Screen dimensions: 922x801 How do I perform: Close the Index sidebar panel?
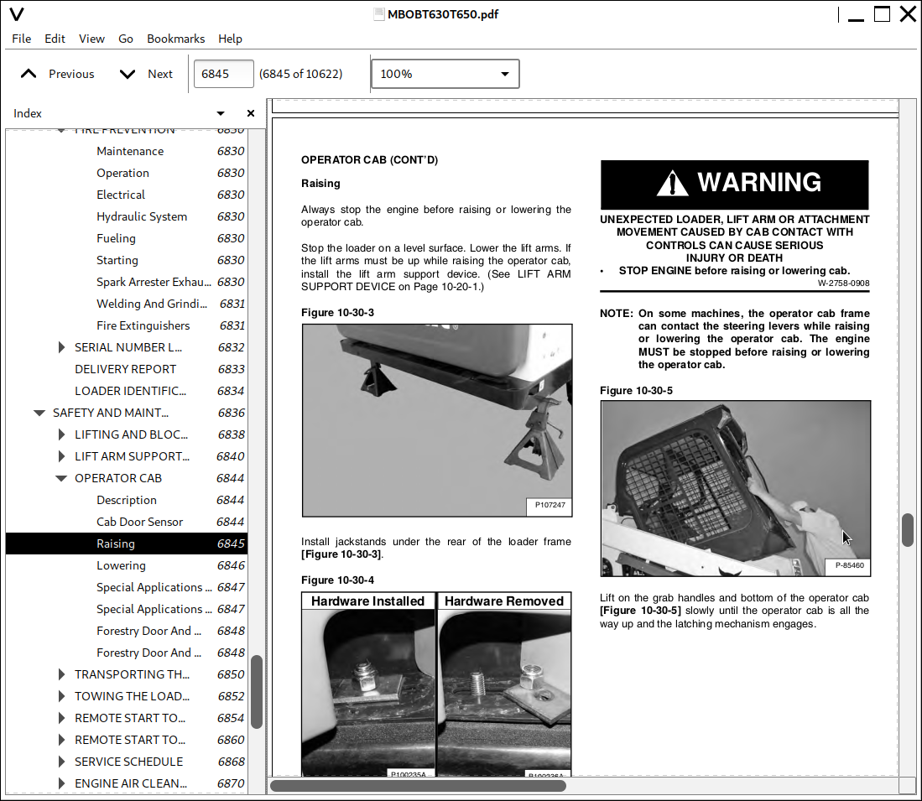click(x=250, y=113)
